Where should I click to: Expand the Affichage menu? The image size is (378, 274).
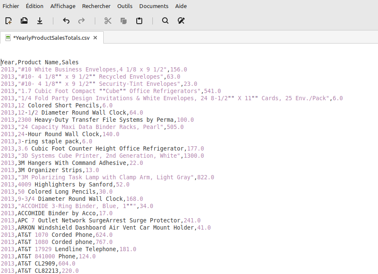point(63,6)
